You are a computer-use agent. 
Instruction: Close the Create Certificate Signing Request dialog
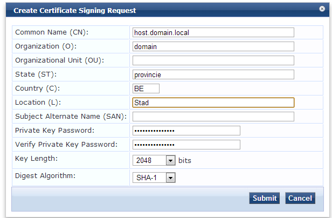click(322, 9)
